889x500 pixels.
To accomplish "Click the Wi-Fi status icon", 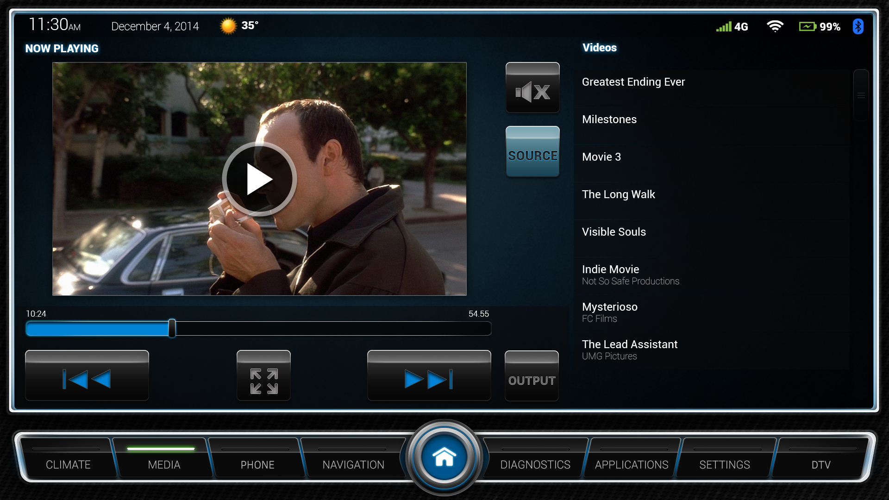I will [x=775, y=26].
